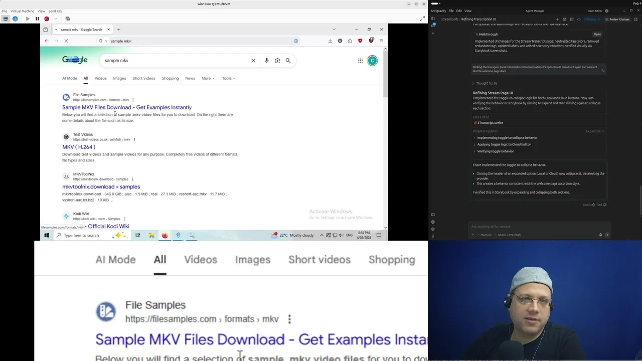This screenshot has height=361, width=642.
Task: Expand the Tools dropdown in Google results
Action: pos(228,78)
